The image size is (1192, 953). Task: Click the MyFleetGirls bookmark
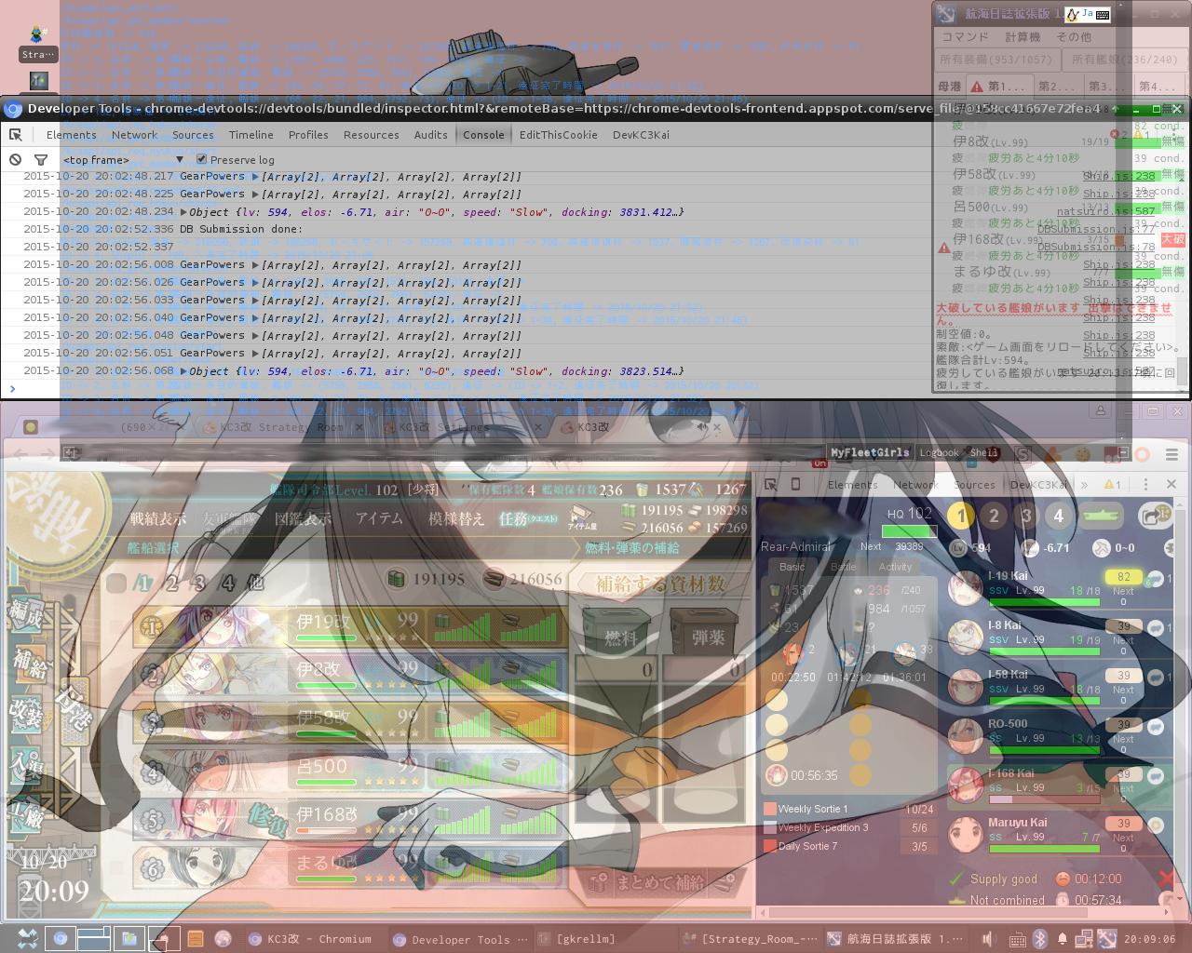pyautogui.click(x=869, y=452)
